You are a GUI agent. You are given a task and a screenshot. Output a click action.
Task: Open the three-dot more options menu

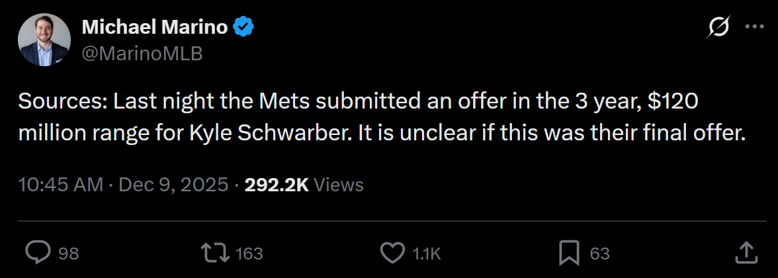point(754,26)
